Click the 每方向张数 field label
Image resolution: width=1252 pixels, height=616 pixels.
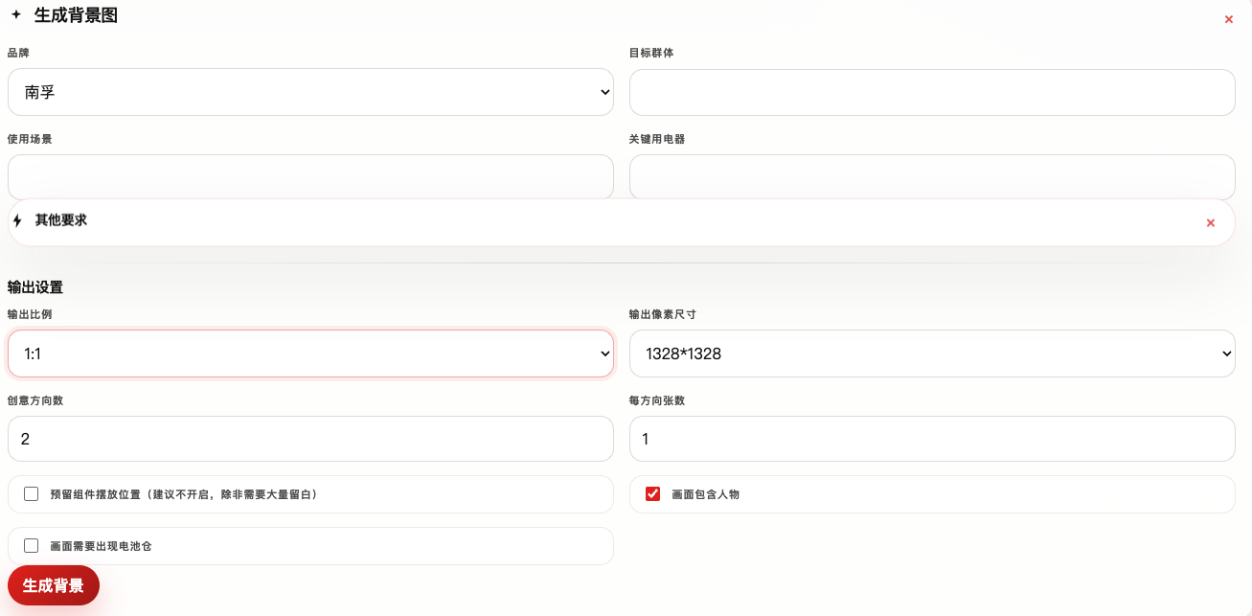pos(657,400)
